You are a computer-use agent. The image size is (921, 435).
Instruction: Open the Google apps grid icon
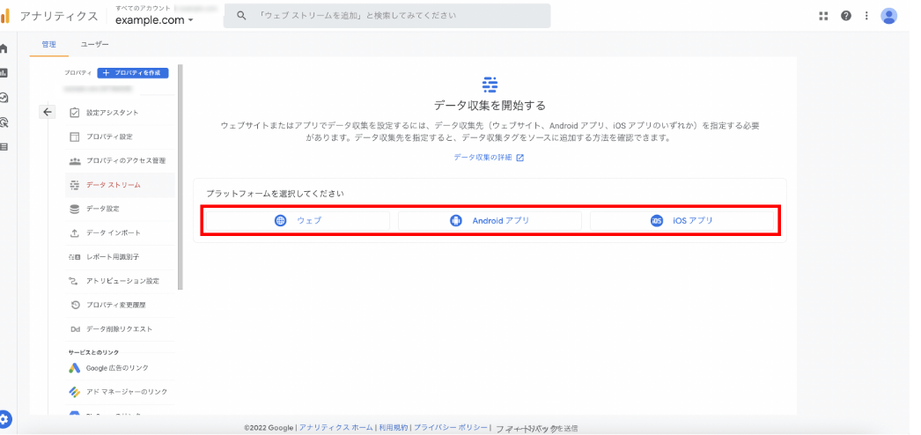coord(823,16)
